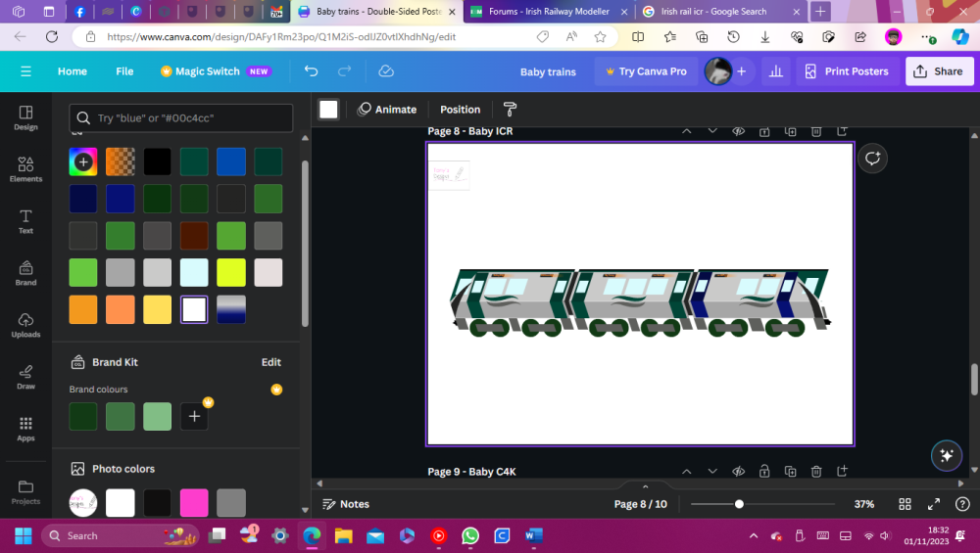Toggle the main hamburger menu
Screen dimensions: 980x553
(x=25, y=71)
